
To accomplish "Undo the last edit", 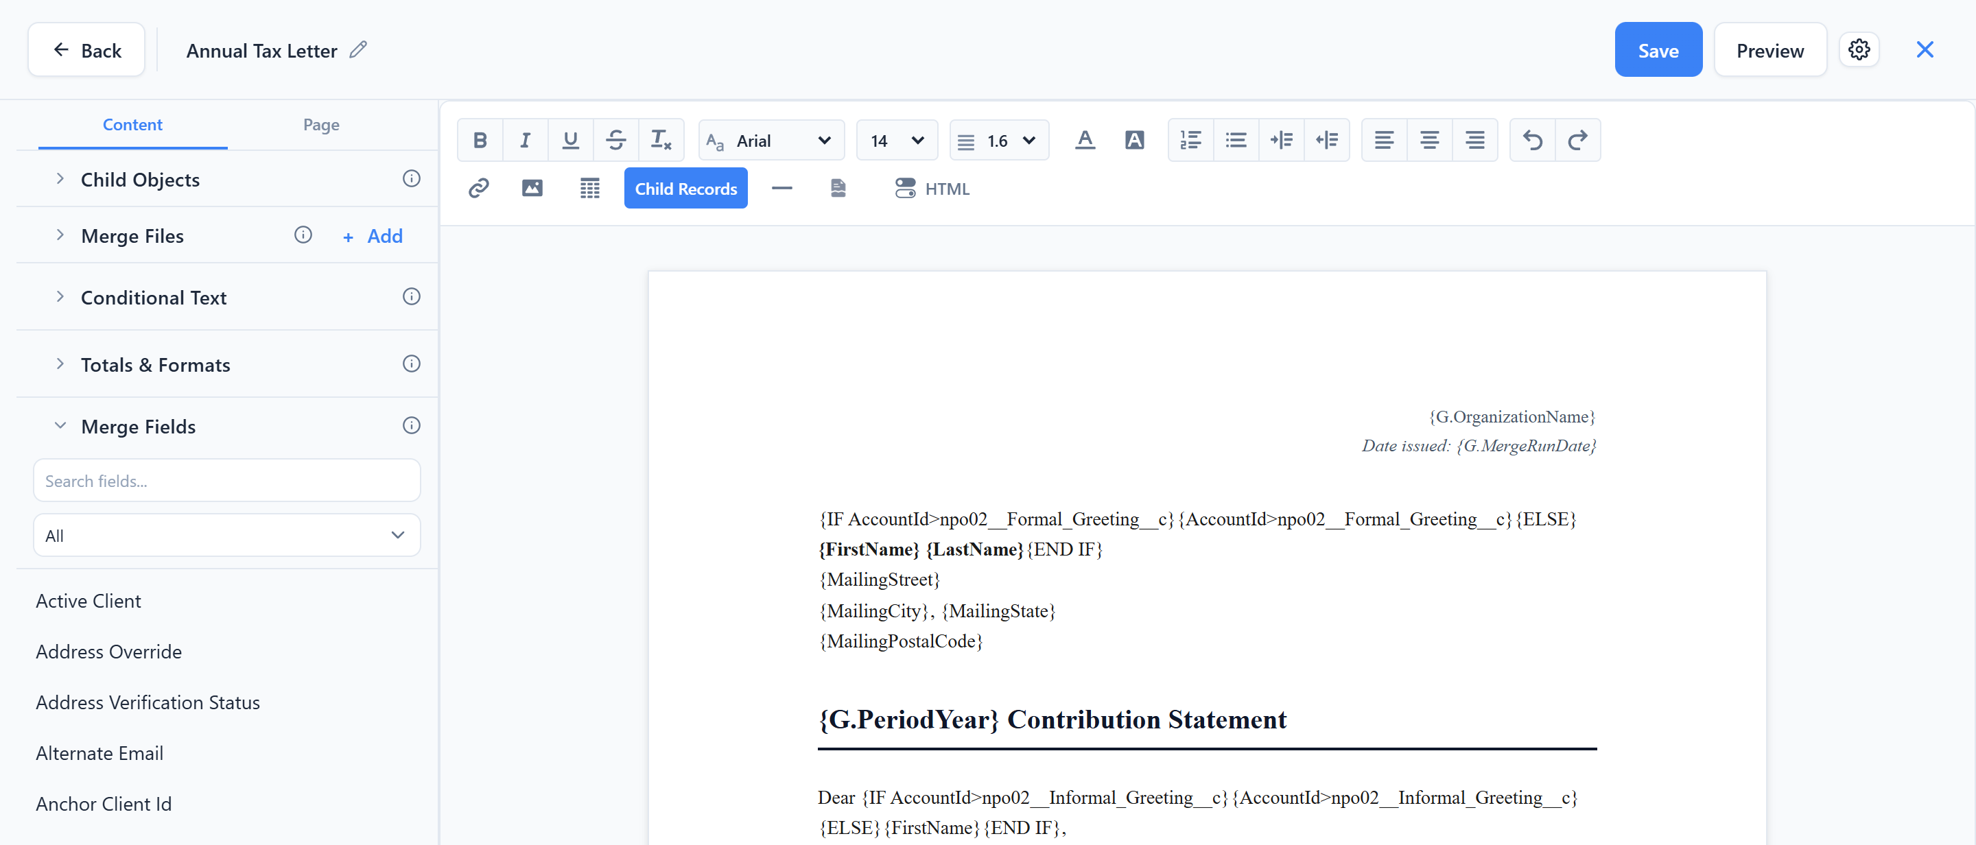I will click(x=1533, y=141).
